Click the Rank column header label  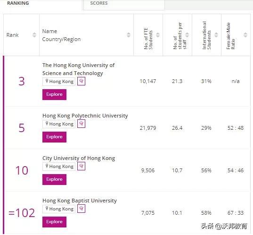(x=12, y=35)
